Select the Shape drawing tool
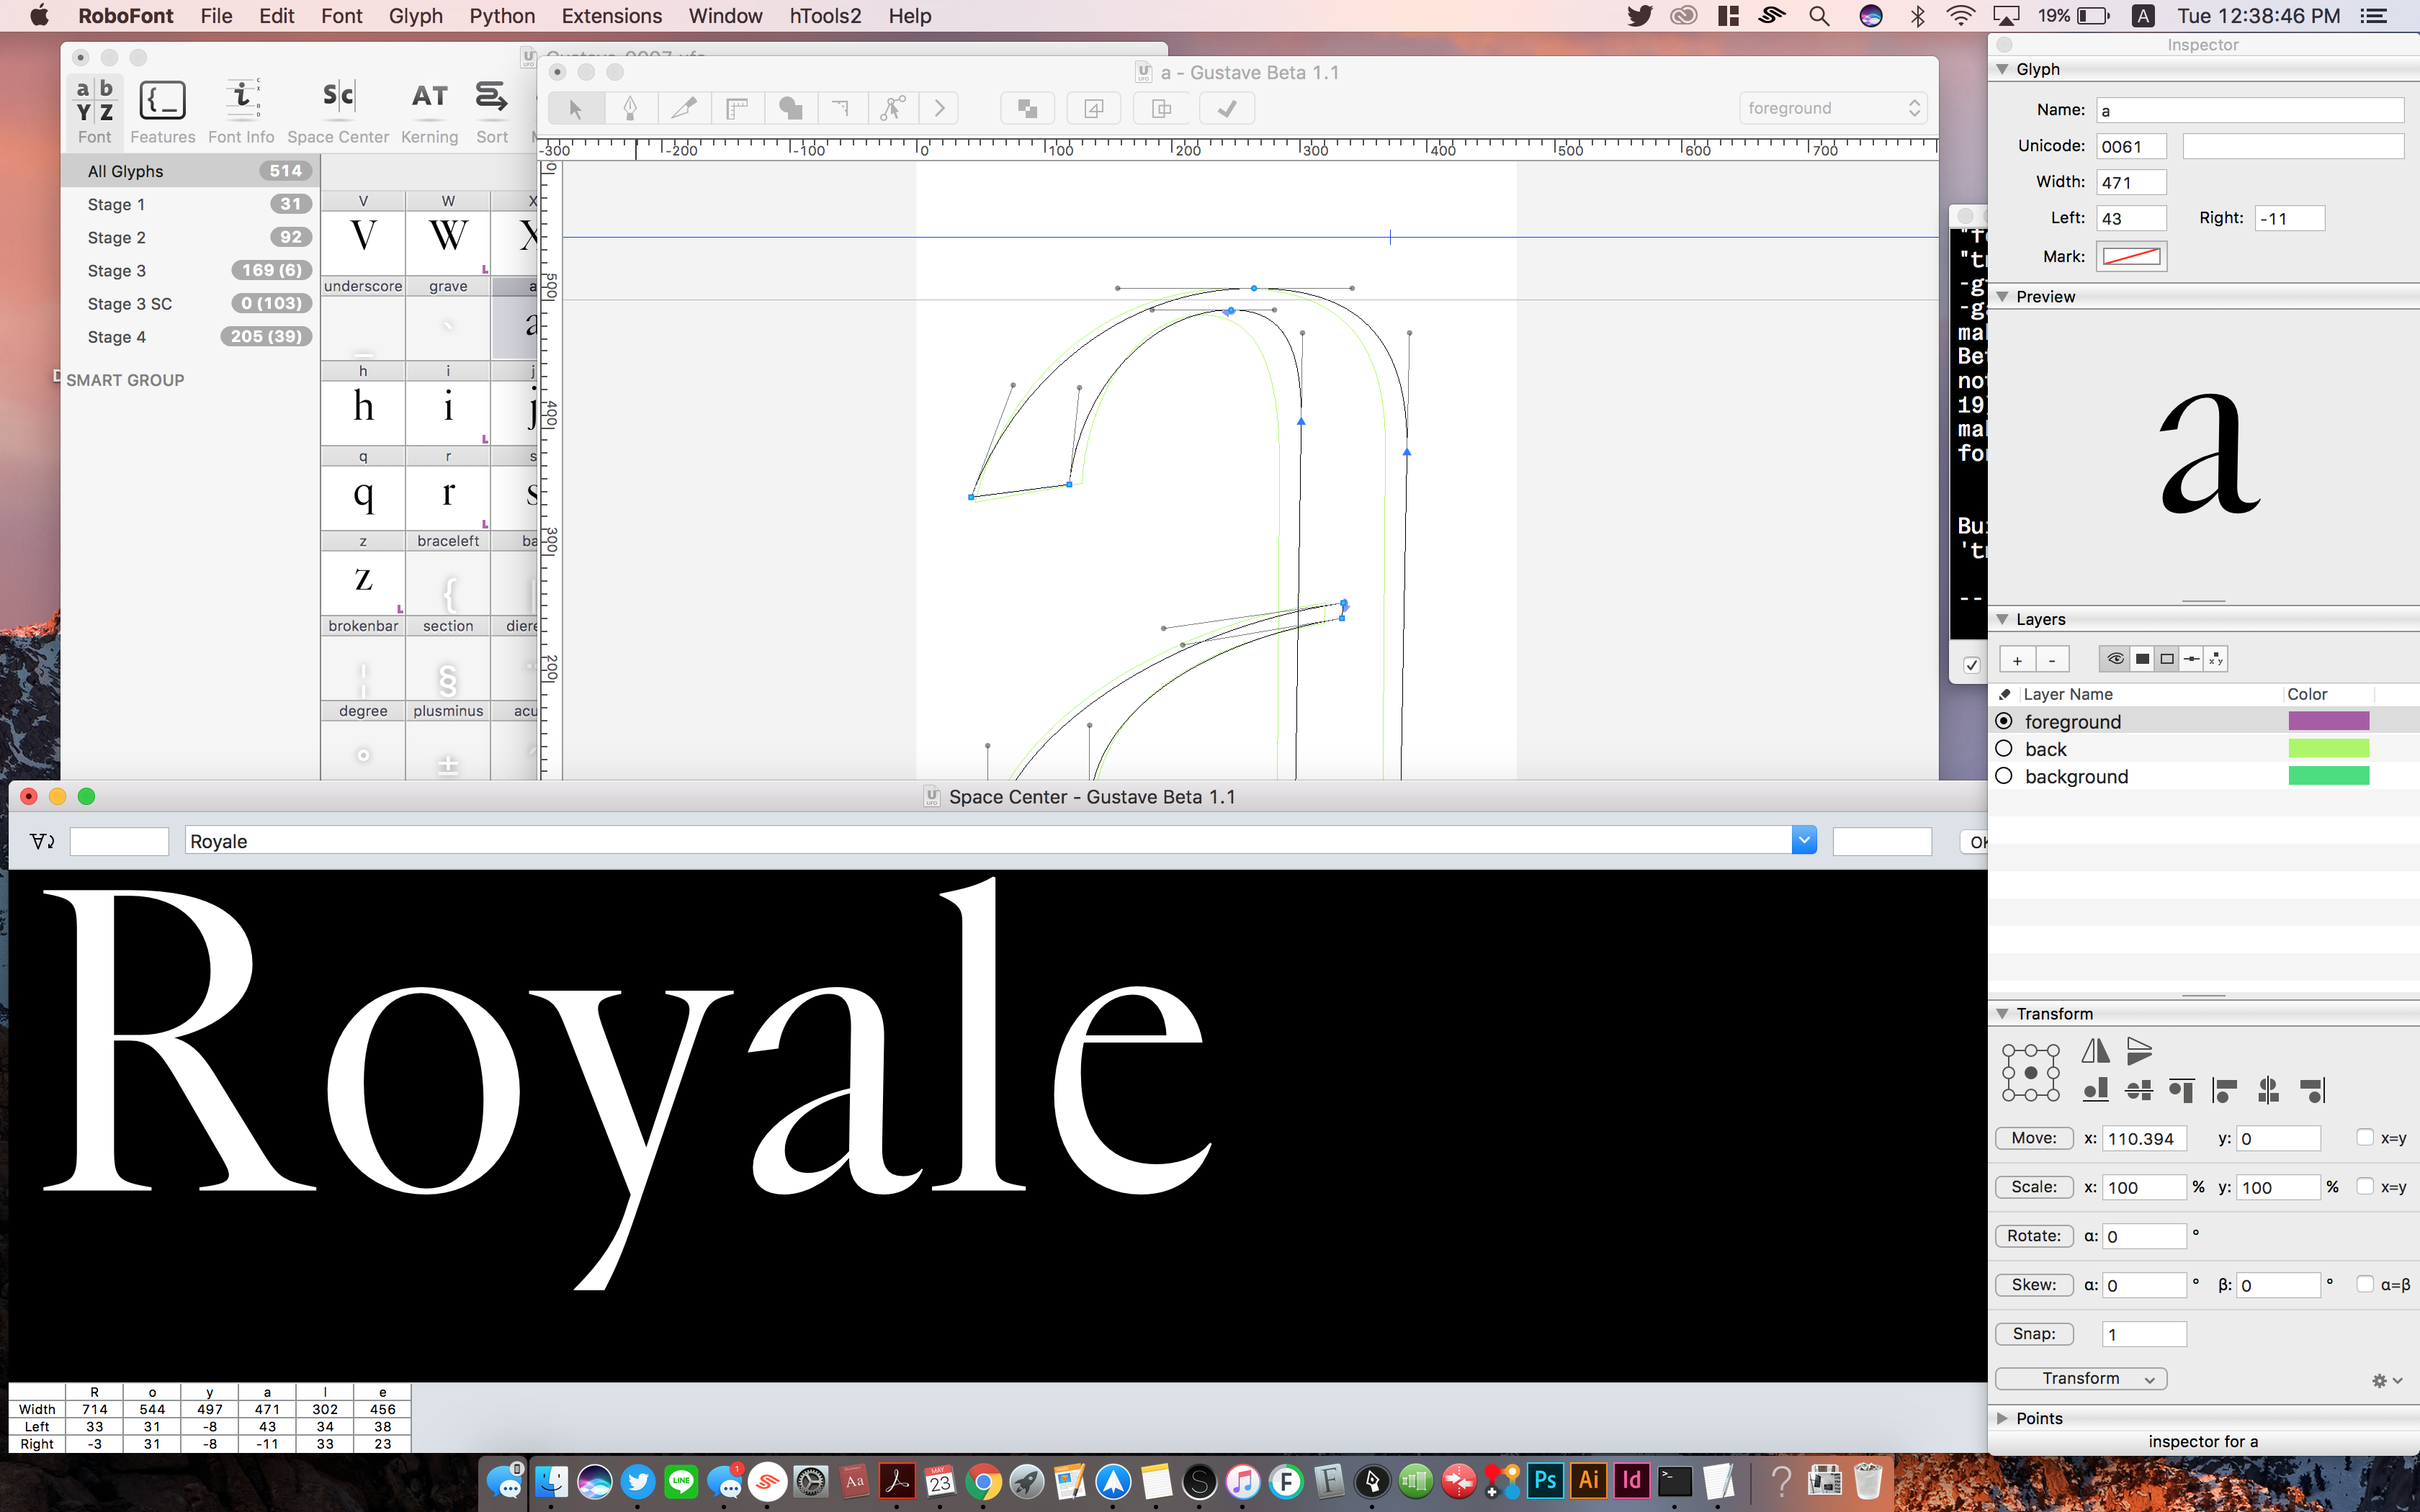This screenshot has height=1512, width=2420. click(791, 108)
